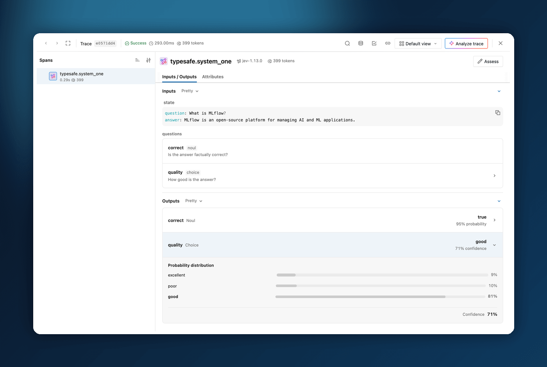Click the 71% confidence label on the quality row

pyautogui.click(x=471, y=249)
